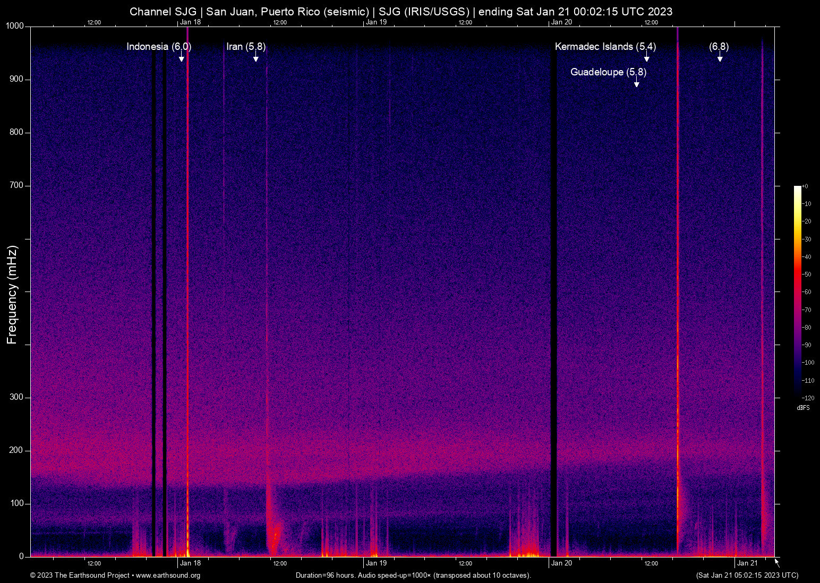The height and width of the screenshot is (583, 820).
Task: Click the dBFS color scale bar
Action: click(797, 291)
